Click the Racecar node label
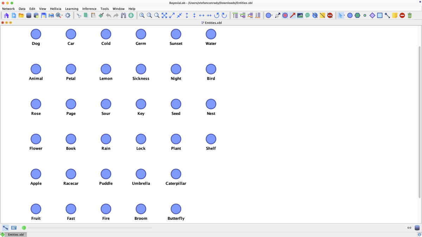 click(71, 184)
